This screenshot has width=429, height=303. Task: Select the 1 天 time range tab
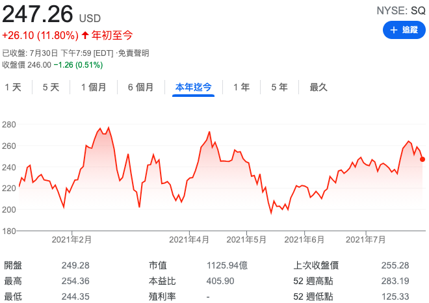[x=13, y=87]
